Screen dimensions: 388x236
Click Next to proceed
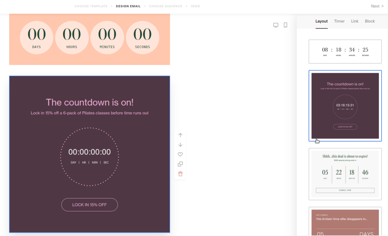(377, 6)
